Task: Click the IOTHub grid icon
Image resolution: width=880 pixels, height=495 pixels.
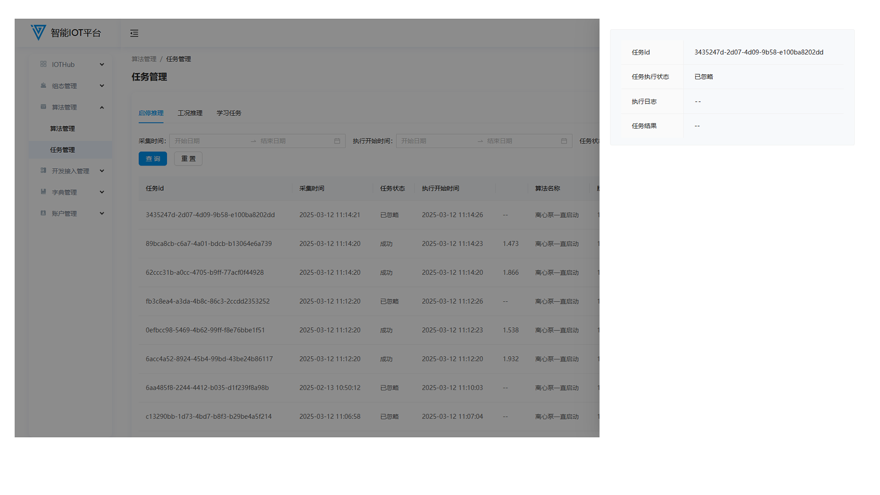Action: 44,64
